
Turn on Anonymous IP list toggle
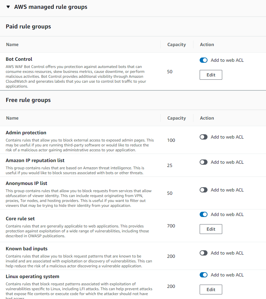point(204,190)
